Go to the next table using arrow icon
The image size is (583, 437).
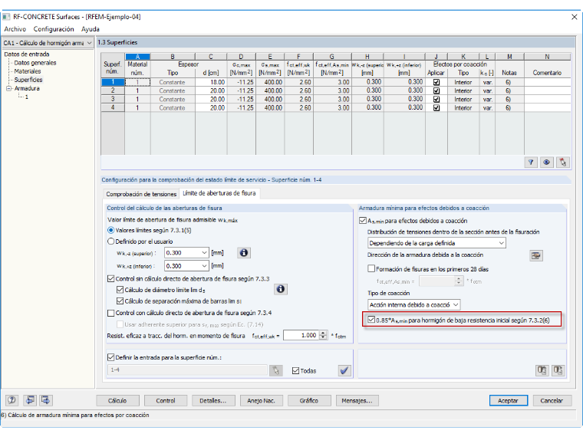pos(46,400)
